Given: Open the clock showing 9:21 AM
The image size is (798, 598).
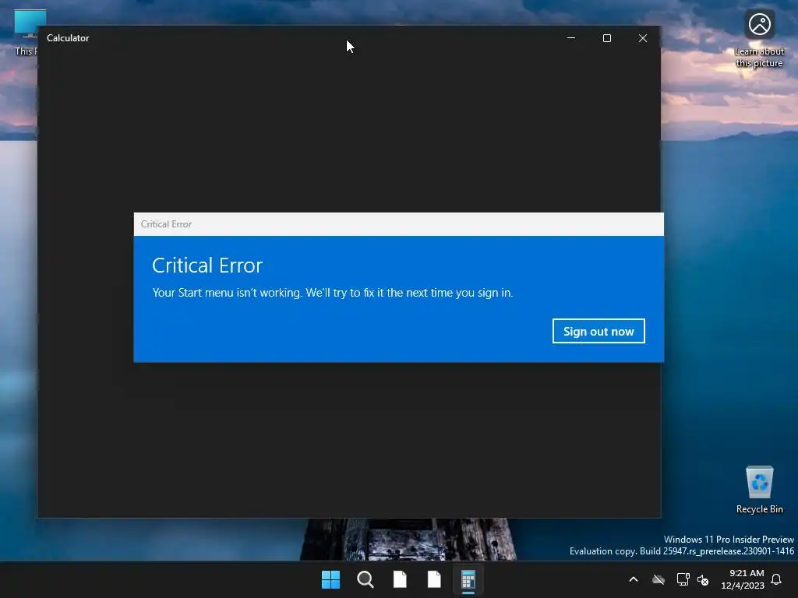Looking at the screenshot, I should click(743, 579).
